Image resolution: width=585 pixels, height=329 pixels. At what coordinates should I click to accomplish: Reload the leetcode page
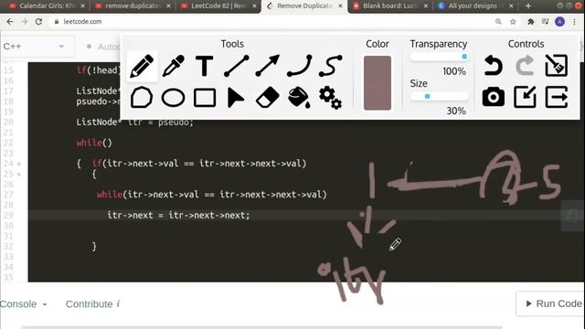coord(38,22)
